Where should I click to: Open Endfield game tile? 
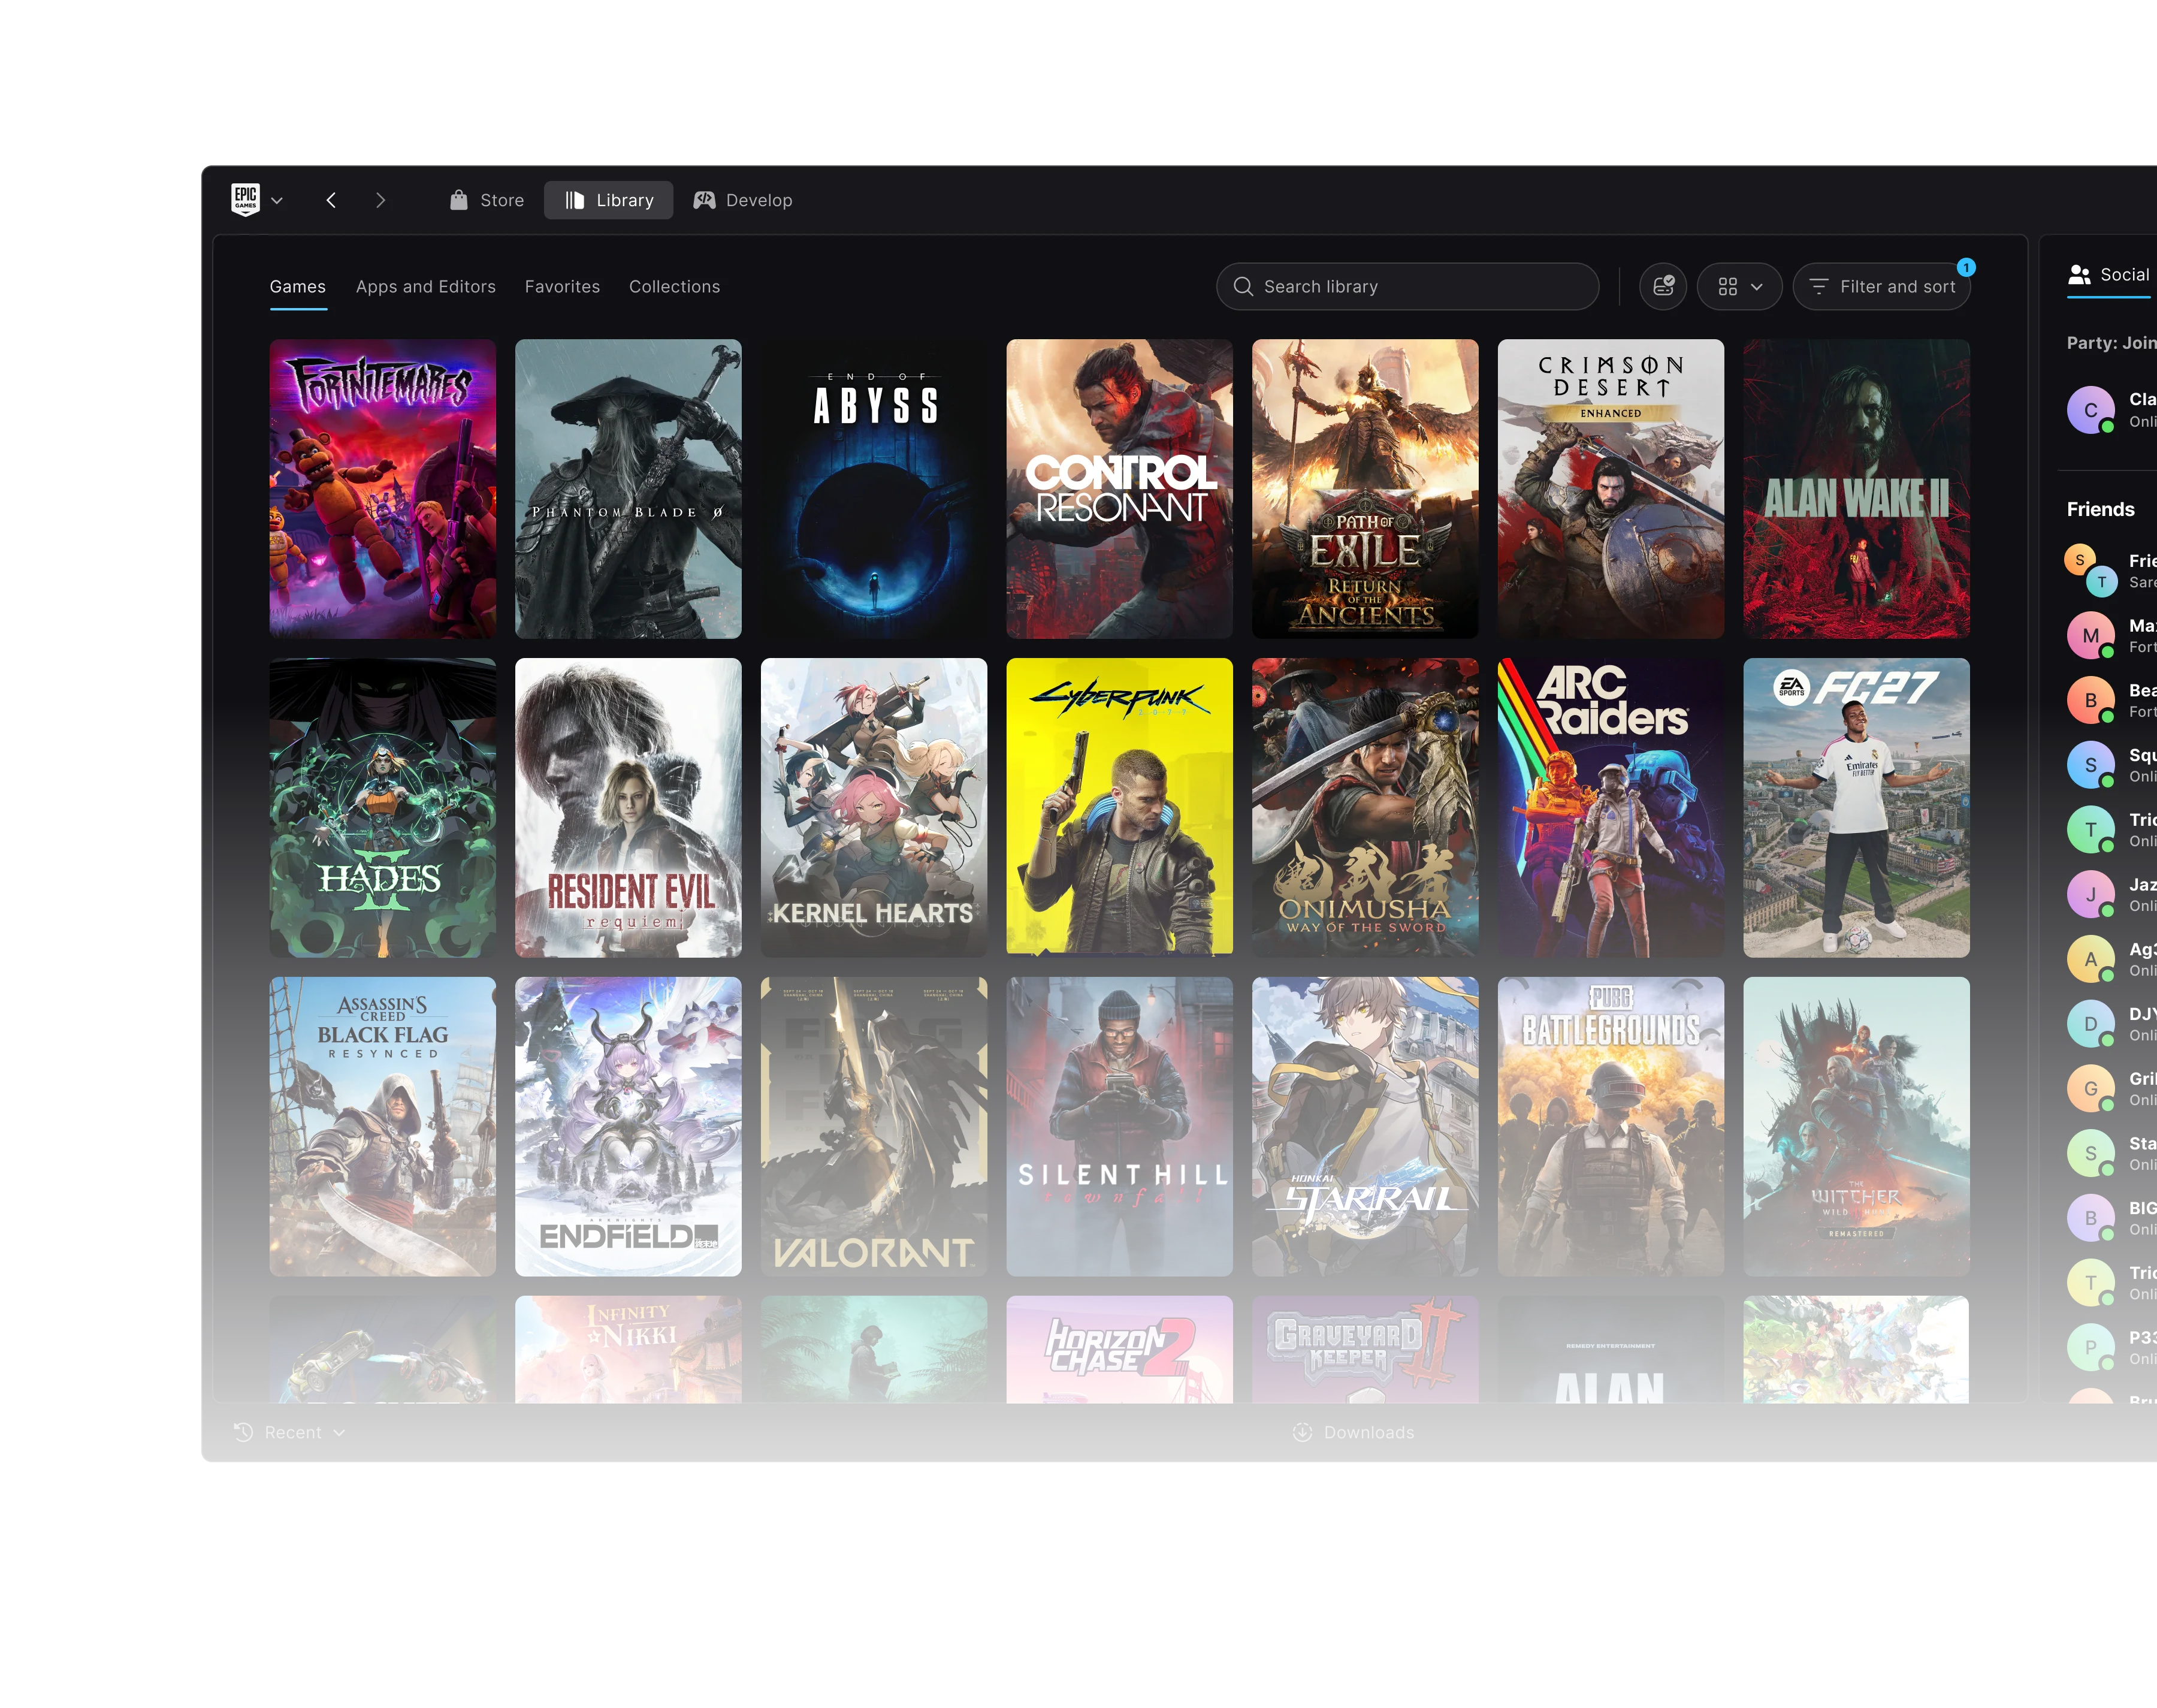point(629,1127)
